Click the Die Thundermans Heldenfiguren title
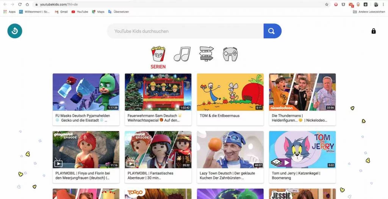 click(300, 118)
